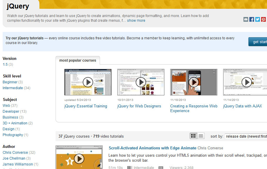Click the '10/31/2013' date text
The width and height of the screenshot is (267, 169).
[125, 100]
